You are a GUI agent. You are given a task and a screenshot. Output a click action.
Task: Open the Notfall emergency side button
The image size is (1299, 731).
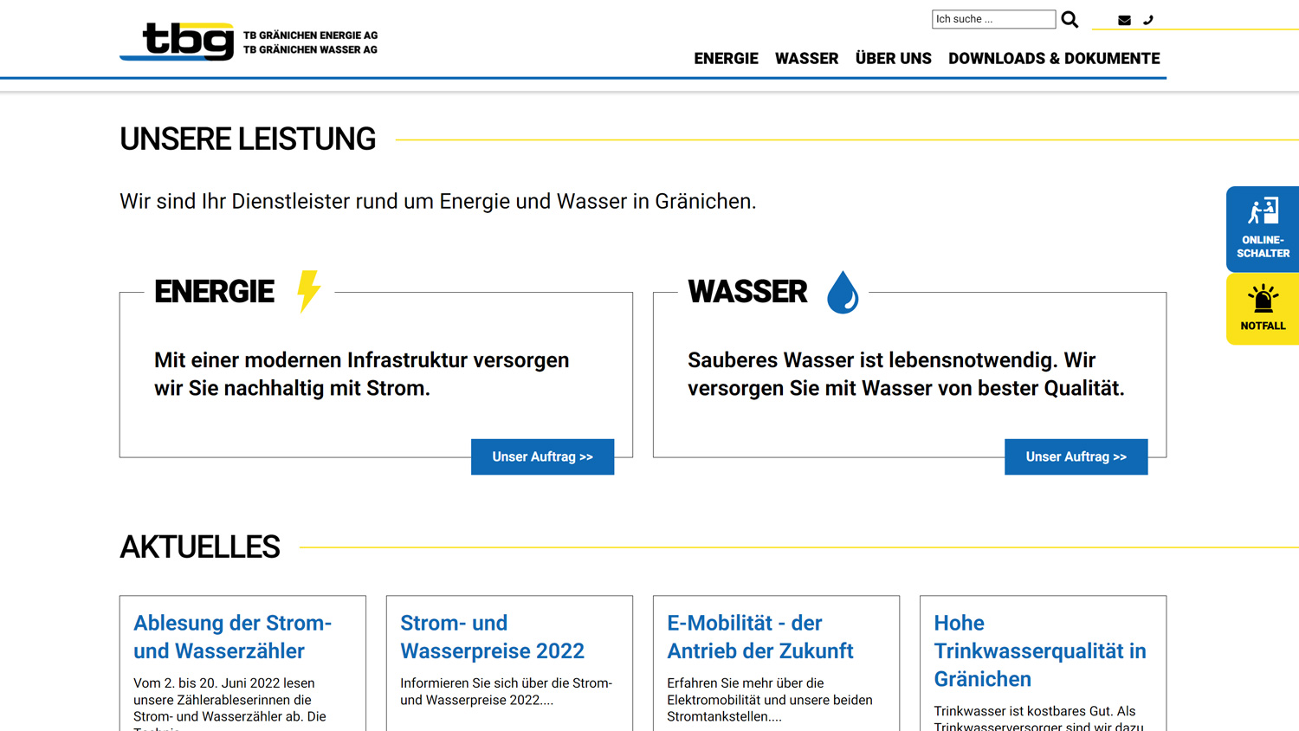coord(1263,309)
